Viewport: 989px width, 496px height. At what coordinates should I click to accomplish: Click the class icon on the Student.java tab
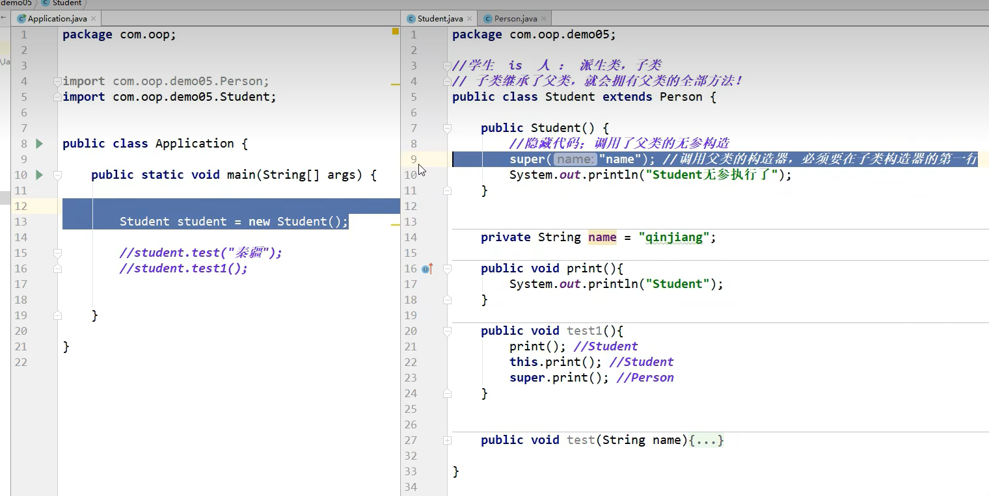[411, 19]
